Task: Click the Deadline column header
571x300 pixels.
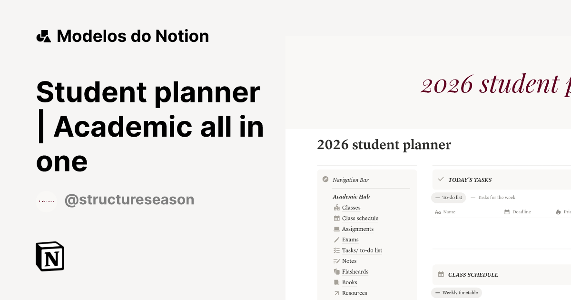Action: (x=522, y=211)
